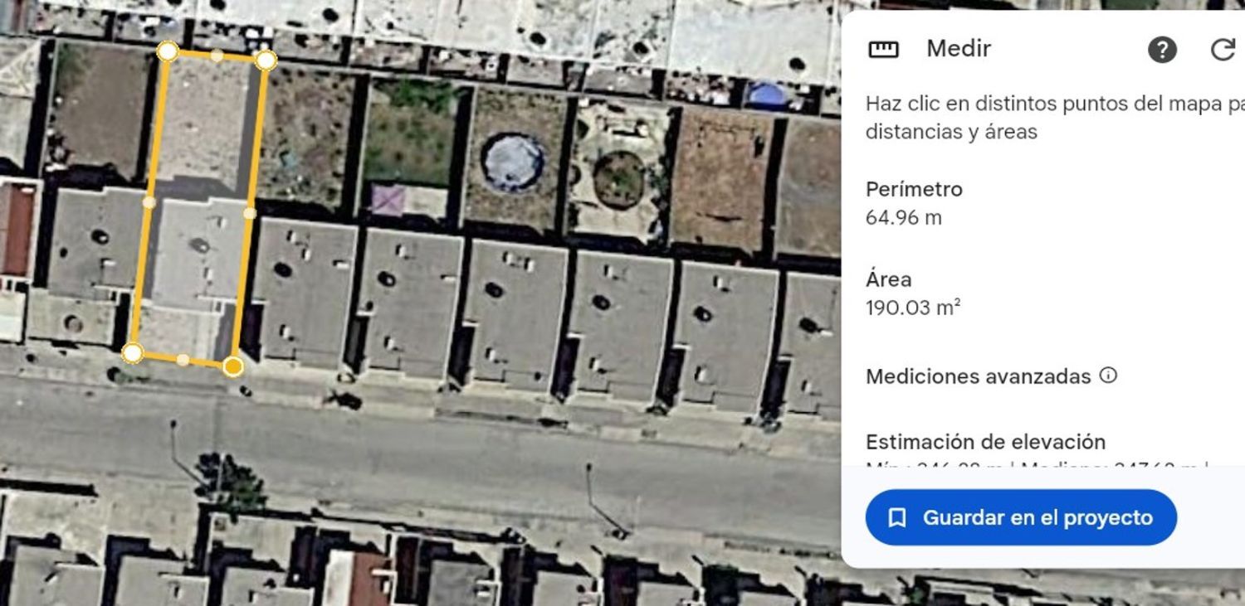Image resolution: width=1245 pixels, height=606 pixels.
Task: Select the top-left polygon vertex
Action: [168, 51]
